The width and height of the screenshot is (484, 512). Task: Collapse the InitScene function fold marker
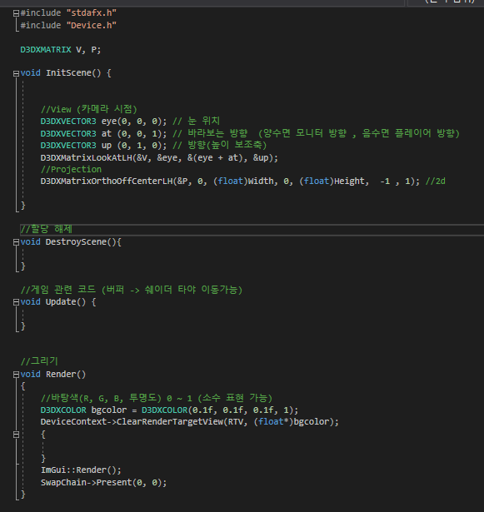(16, 74)
